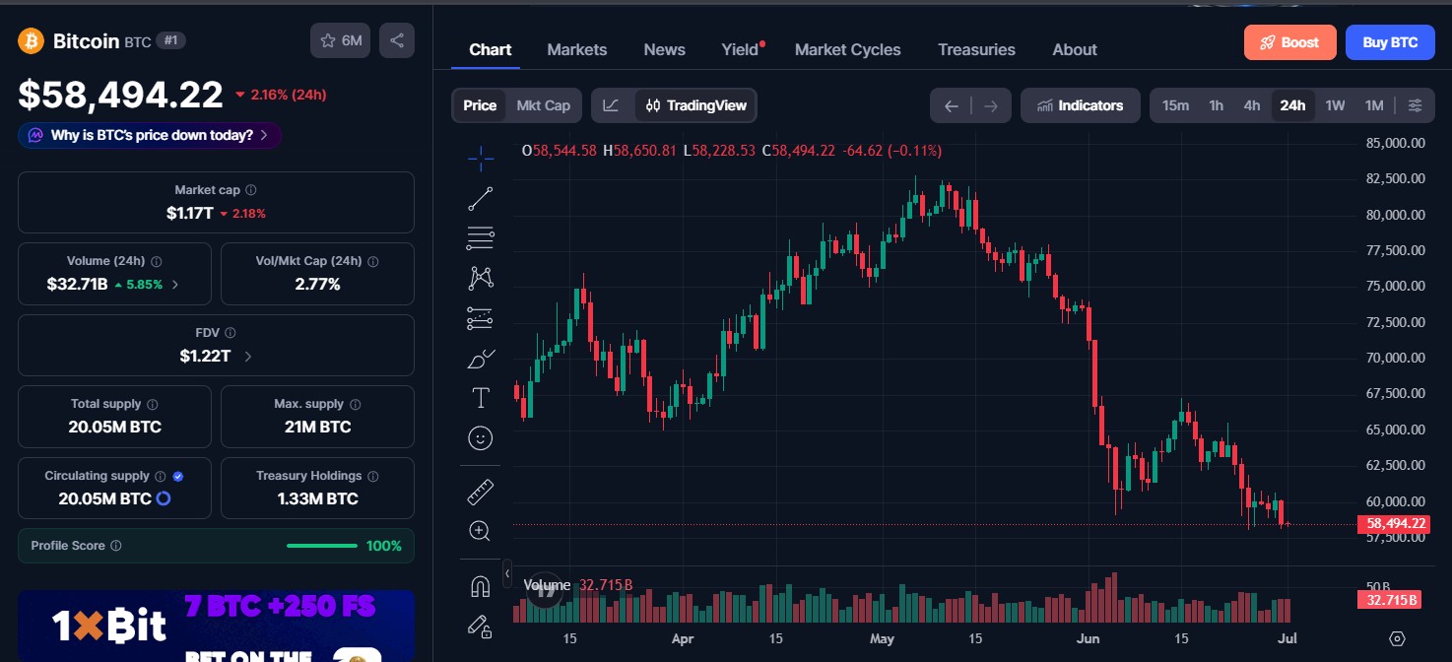Open the Chart tab
Image resolution: width=1452 pixels, height=662 pixels.
point(491,49)
